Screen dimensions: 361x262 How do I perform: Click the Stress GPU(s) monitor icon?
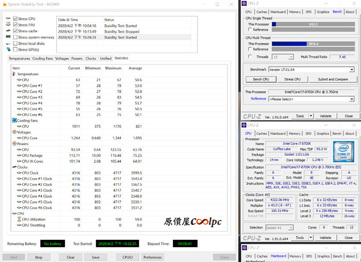pyautogui.click(x=8, y=49)
